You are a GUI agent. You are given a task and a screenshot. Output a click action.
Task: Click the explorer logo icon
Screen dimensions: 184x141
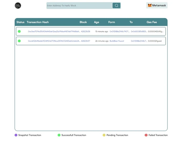18,6
